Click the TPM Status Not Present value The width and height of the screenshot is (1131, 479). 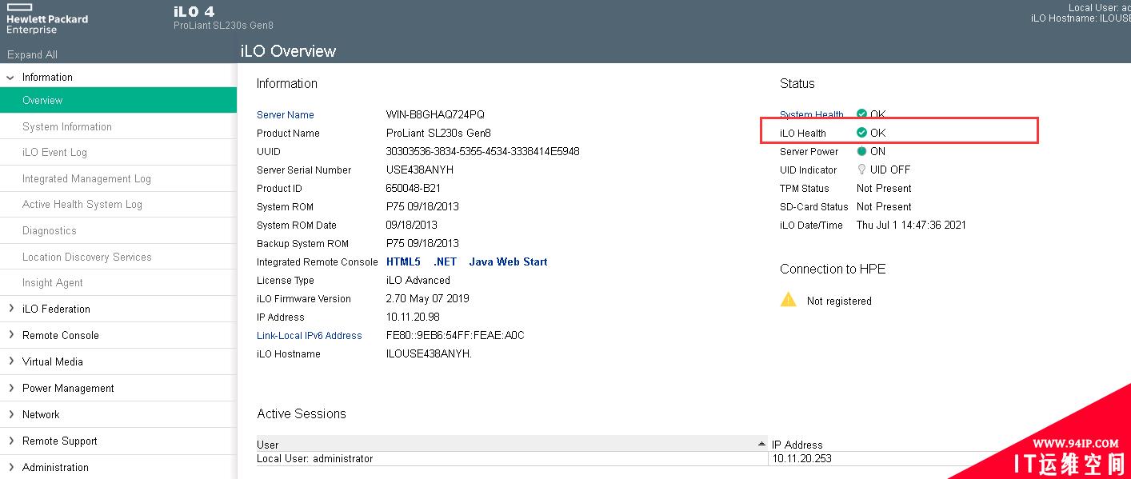[884, 188]
